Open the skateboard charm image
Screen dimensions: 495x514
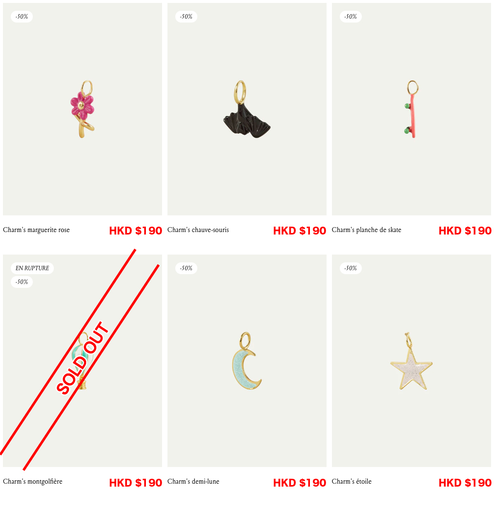point(411,109)
